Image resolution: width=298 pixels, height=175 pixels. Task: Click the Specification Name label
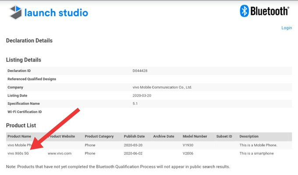24,104
